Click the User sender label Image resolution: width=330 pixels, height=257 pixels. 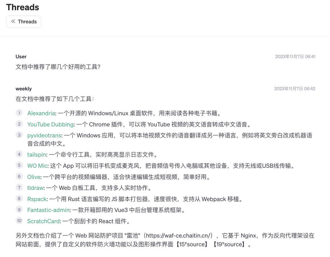21,56
